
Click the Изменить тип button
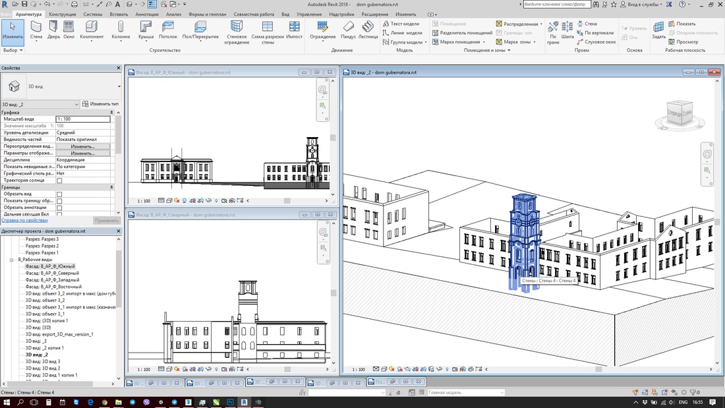pos(100,104)
